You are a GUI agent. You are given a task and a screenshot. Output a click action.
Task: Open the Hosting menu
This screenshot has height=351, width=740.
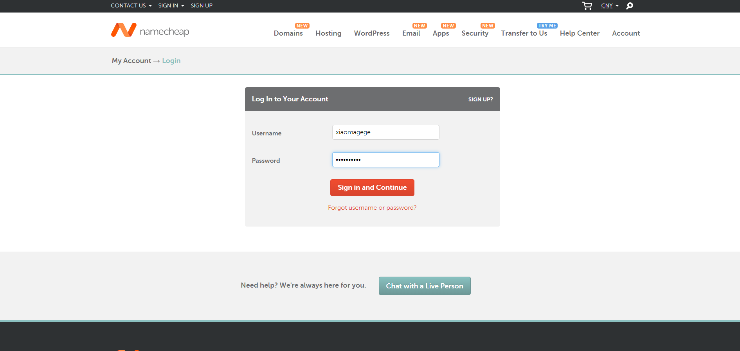pyautogui.click(x=328, y=33)
